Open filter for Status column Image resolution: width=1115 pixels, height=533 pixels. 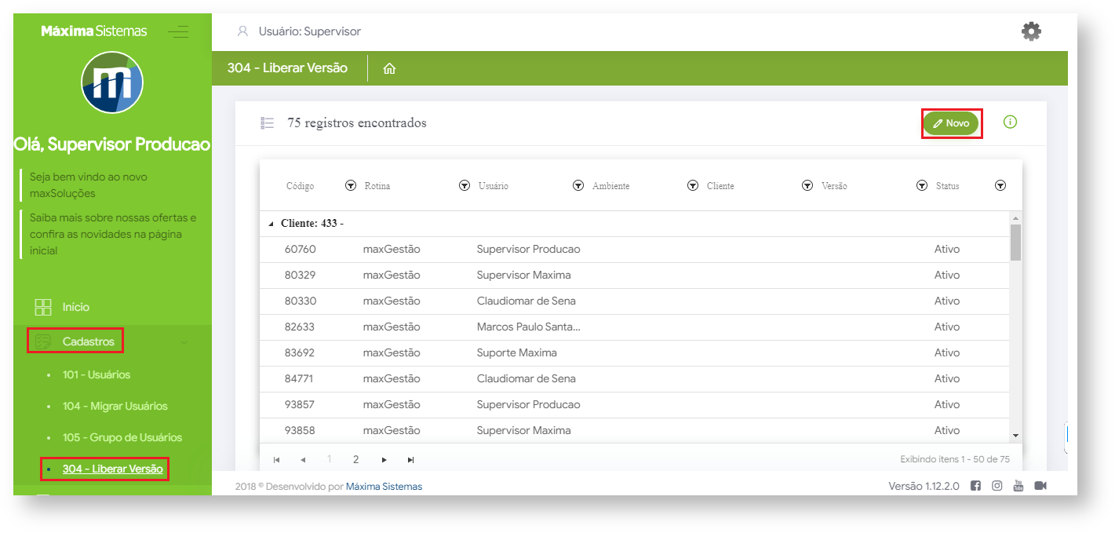point(1000,186)
